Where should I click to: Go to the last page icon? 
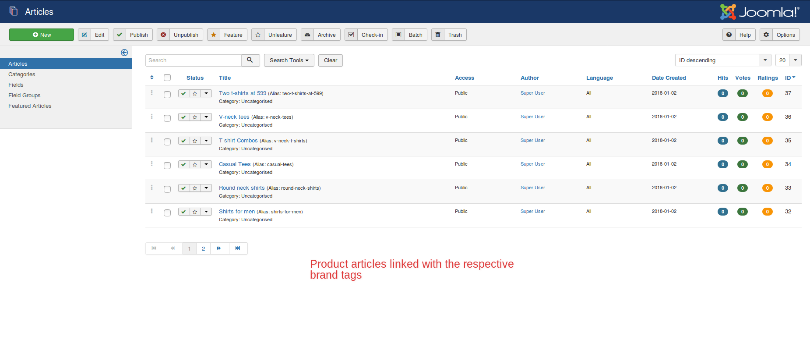pos(238,248)
